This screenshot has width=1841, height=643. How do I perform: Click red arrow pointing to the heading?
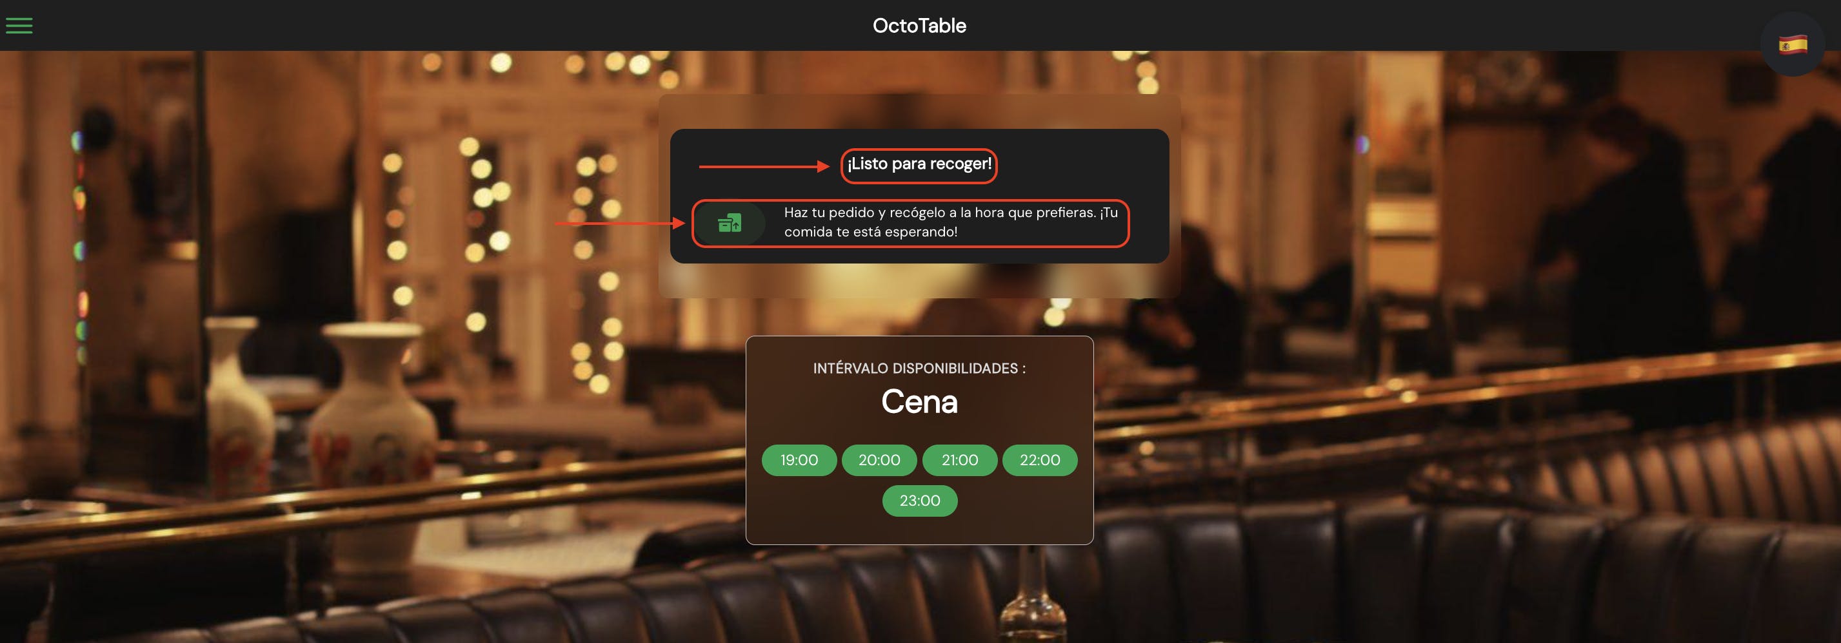coord(764,166)
